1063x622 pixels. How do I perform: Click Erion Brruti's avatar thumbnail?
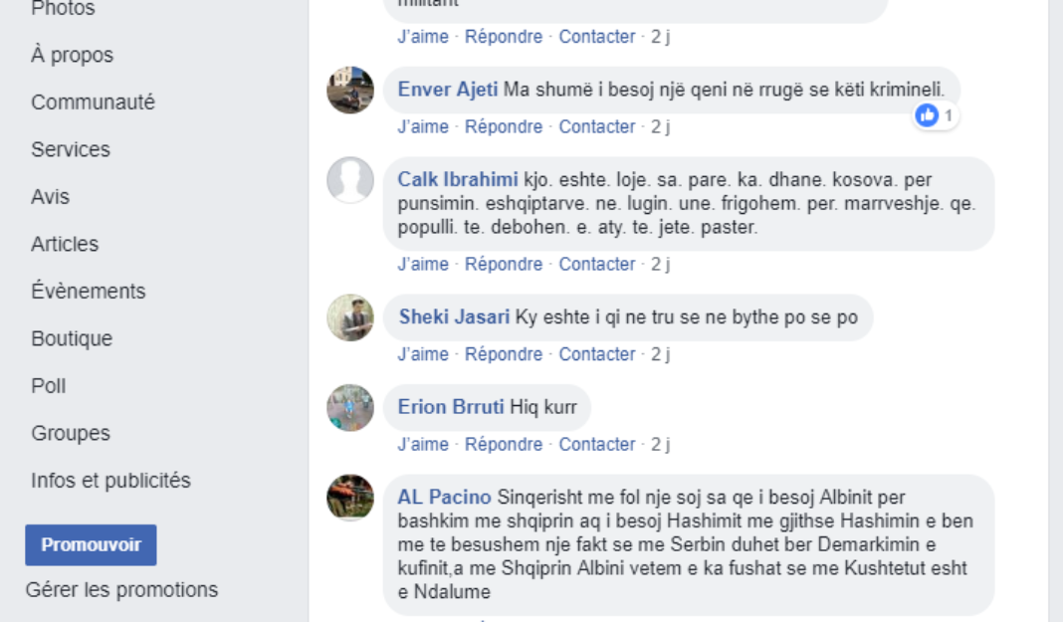pos(350,407)
